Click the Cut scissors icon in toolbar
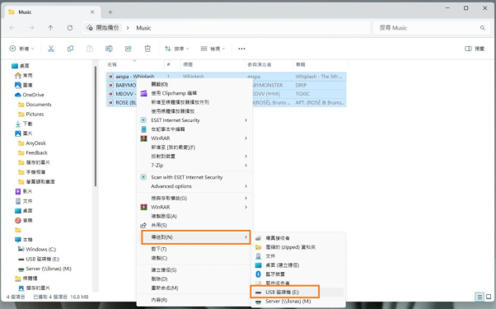 [51, 49]
